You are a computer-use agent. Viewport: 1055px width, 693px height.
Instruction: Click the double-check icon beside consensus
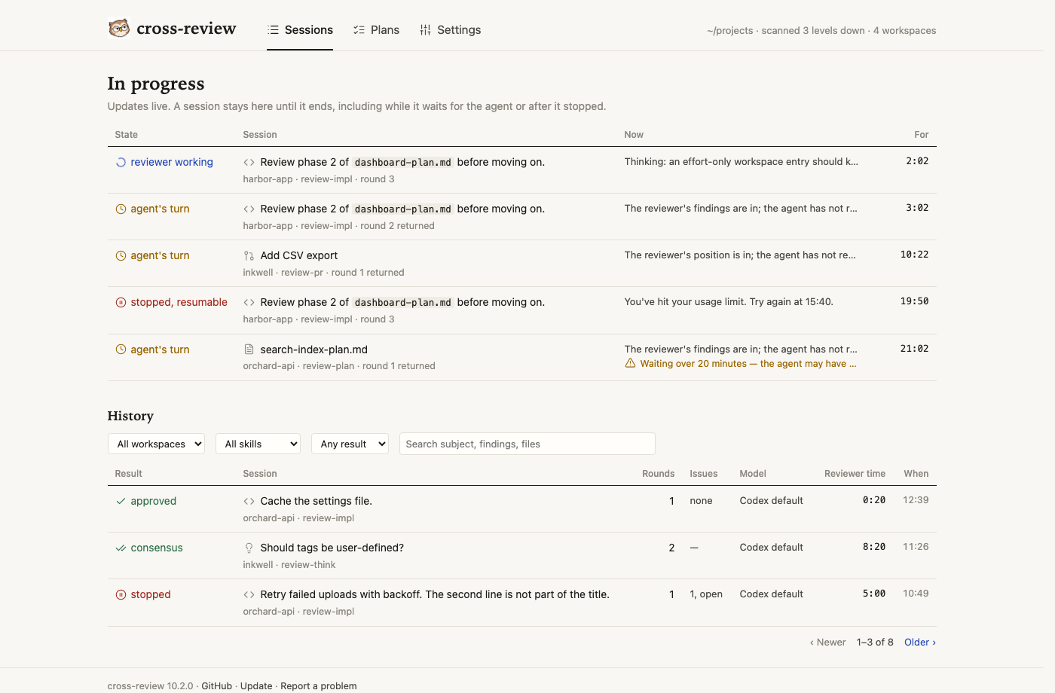pos(121,548)
